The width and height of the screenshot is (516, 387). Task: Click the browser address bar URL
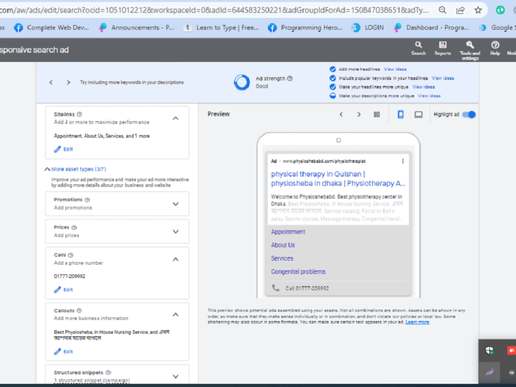tap(214, 10)
